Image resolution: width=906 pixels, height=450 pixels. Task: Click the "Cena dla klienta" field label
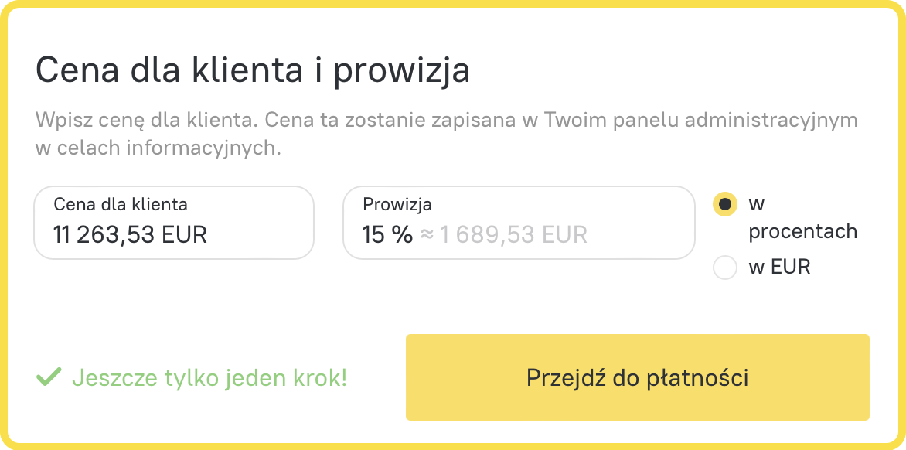pyautogui.click(x=121, y=205)
